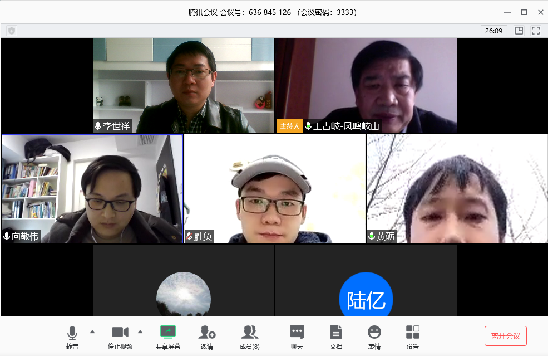
Task: Click the 26:09 meeting timer
Action: [x=493, y=31]
